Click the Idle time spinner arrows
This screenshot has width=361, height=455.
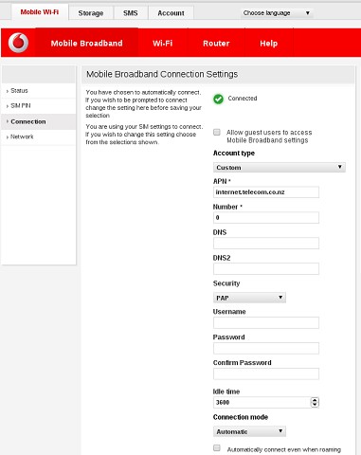(315, 402)
